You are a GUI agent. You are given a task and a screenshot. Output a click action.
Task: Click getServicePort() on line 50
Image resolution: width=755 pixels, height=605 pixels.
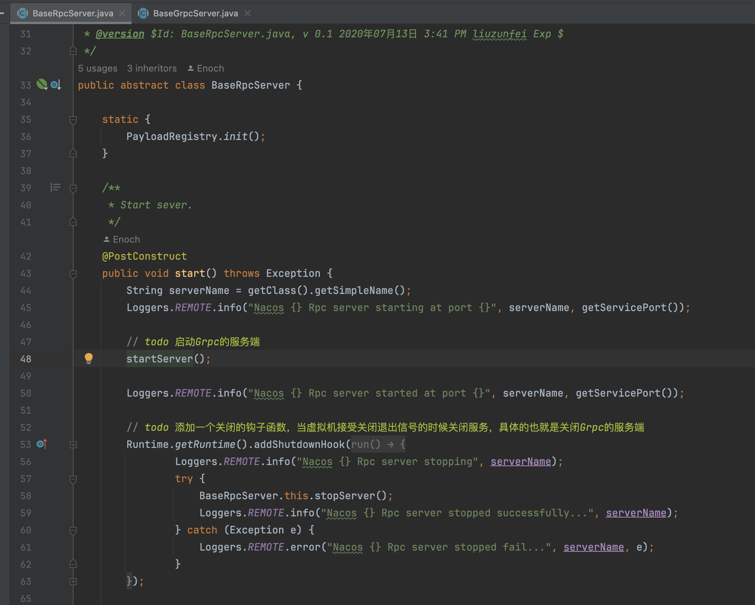coord(624,393)
